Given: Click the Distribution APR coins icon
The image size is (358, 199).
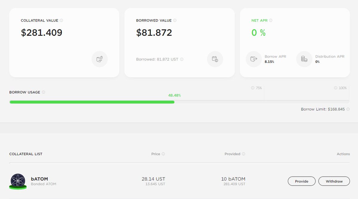Looking at the screenshot, I should click(x=304, y=59).
